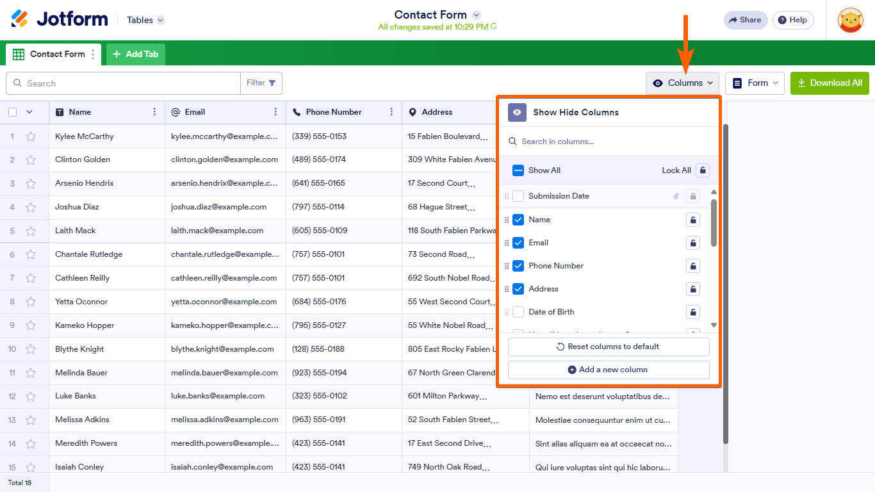Click the Jotform logo
Image resolution: width=875 pixels, height=492 pixels.
click(60, 19)
